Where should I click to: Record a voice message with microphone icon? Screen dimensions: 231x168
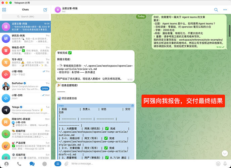pos(226,164)
